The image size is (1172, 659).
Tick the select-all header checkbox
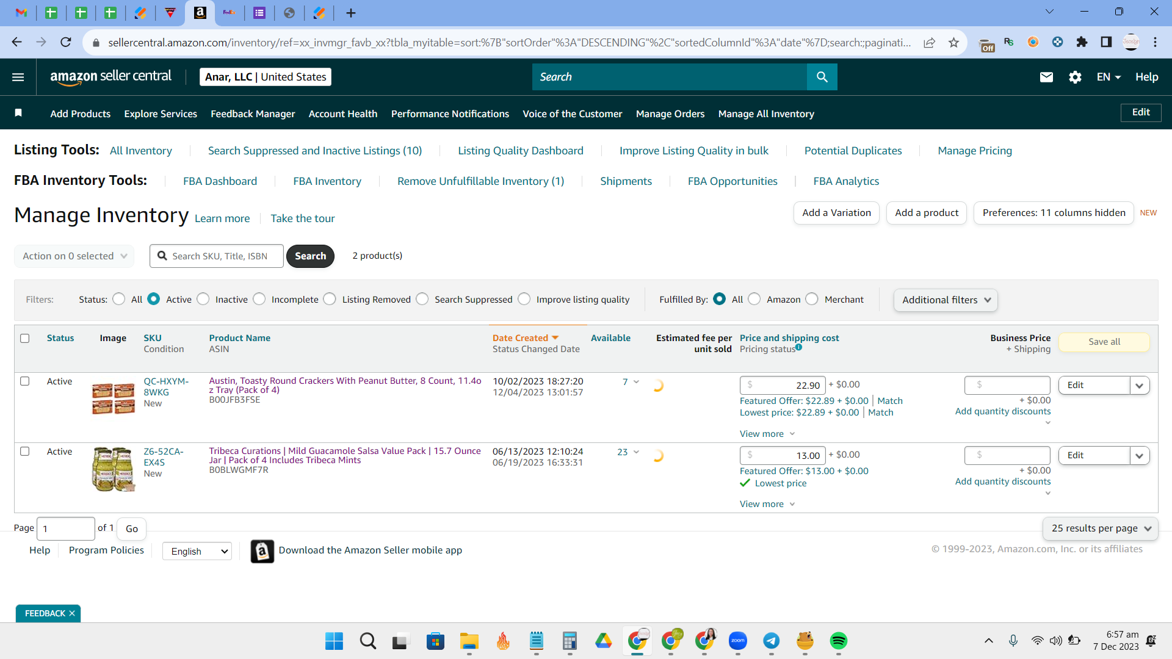point(25,339)
